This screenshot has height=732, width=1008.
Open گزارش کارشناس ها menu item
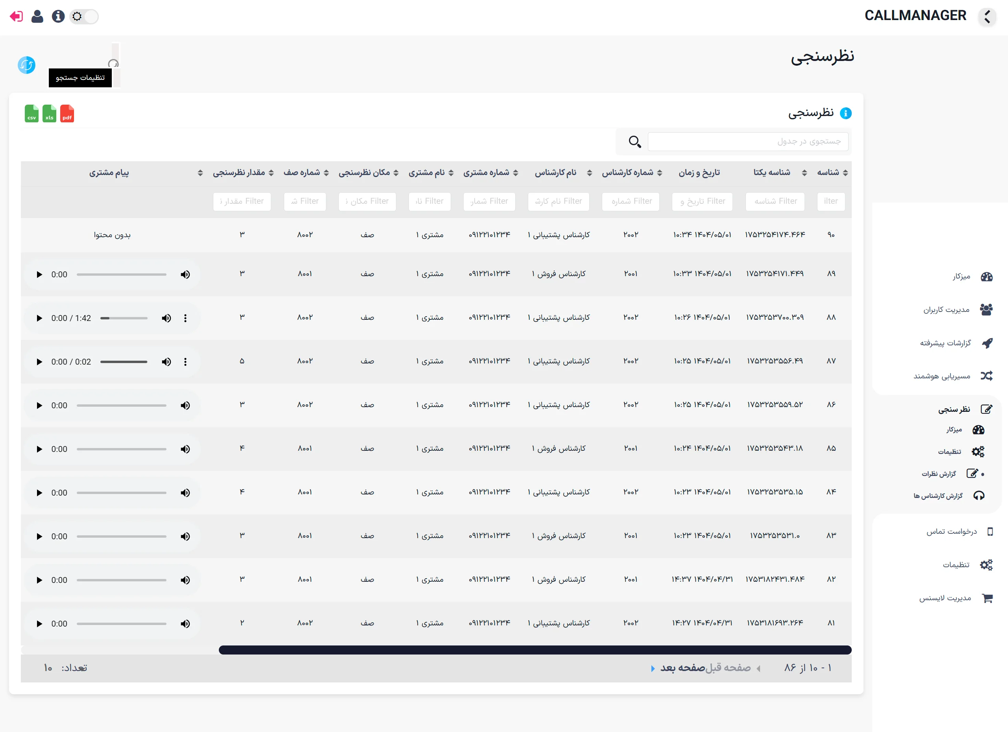pyautogui.click(x=938, y=496)
